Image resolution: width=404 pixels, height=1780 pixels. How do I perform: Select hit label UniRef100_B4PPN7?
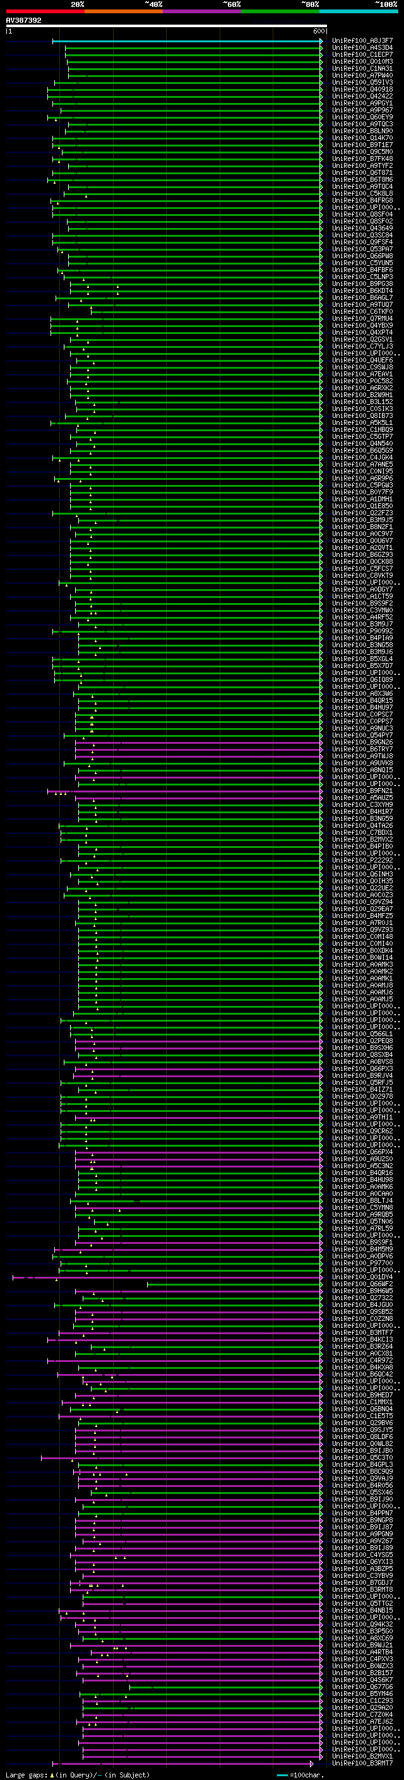(x=362, y=1514)
